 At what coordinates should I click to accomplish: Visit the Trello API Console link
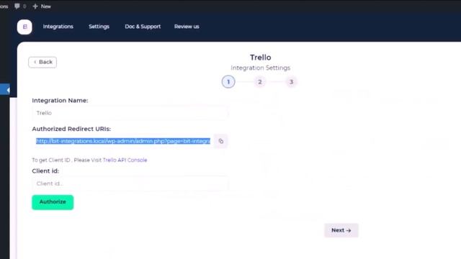coord(125,160)
